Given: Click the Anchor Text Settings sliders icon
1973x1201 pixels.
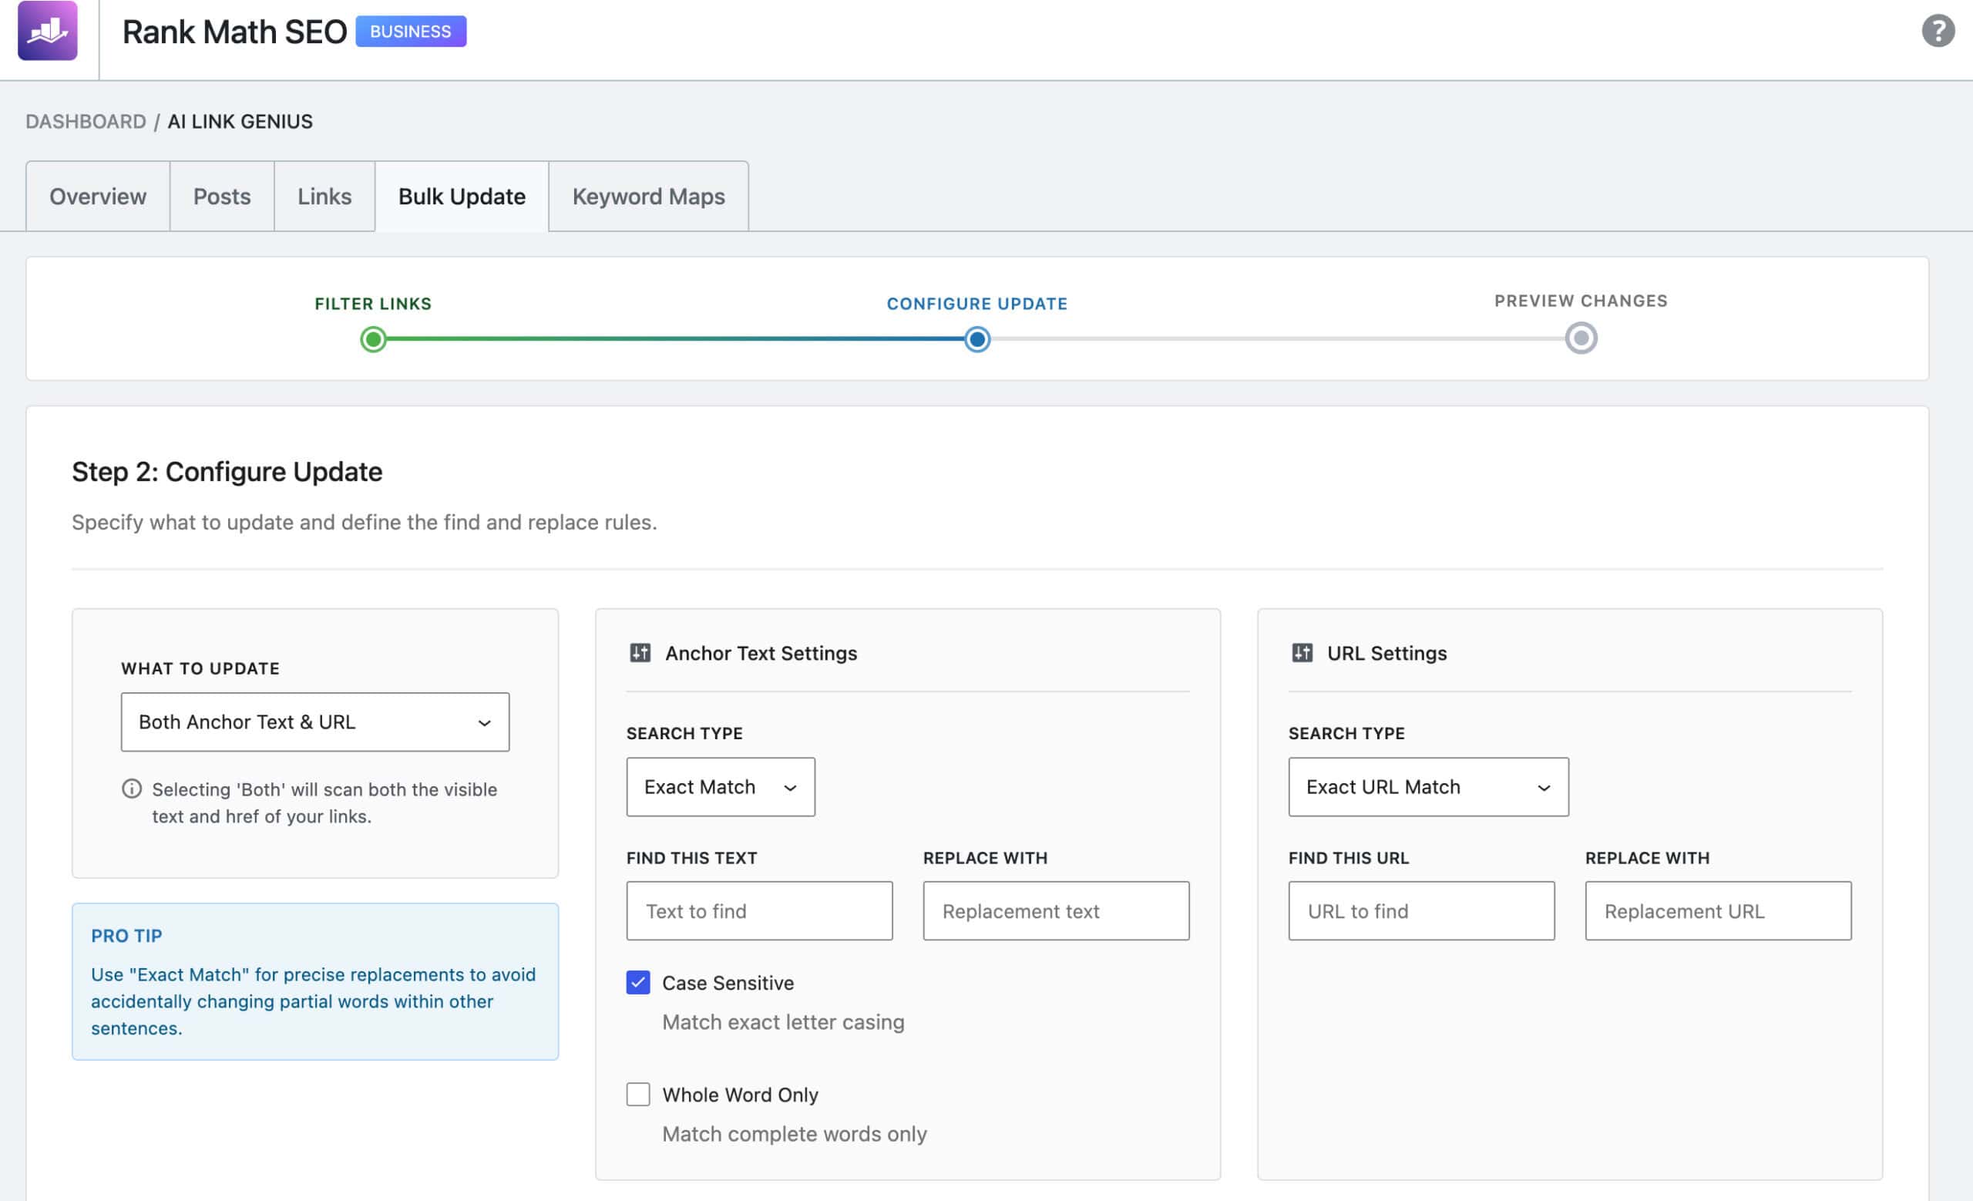Looking at the screenshot, I should coord(640,654).
